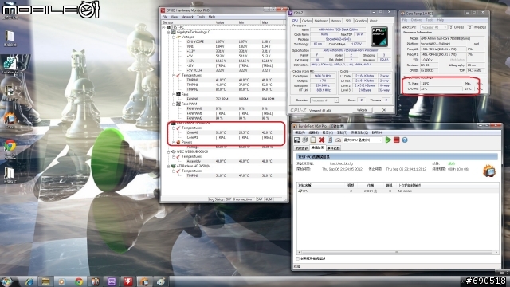Click the Chrome icon on the taskbar
510x287 pixels.
click(79, 281)
